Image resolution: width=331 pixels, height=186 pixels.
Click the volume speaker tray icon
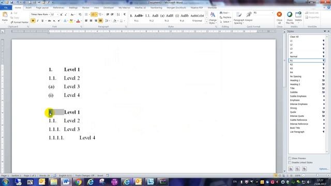coord(309,182)
